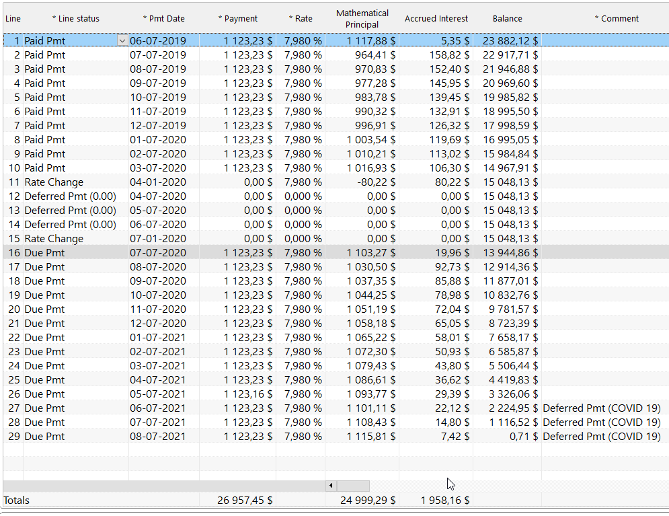Click the payment 1 123,16 $ on line 26
Viewport: 669px width, 516px height.
(x=248, y=394)
